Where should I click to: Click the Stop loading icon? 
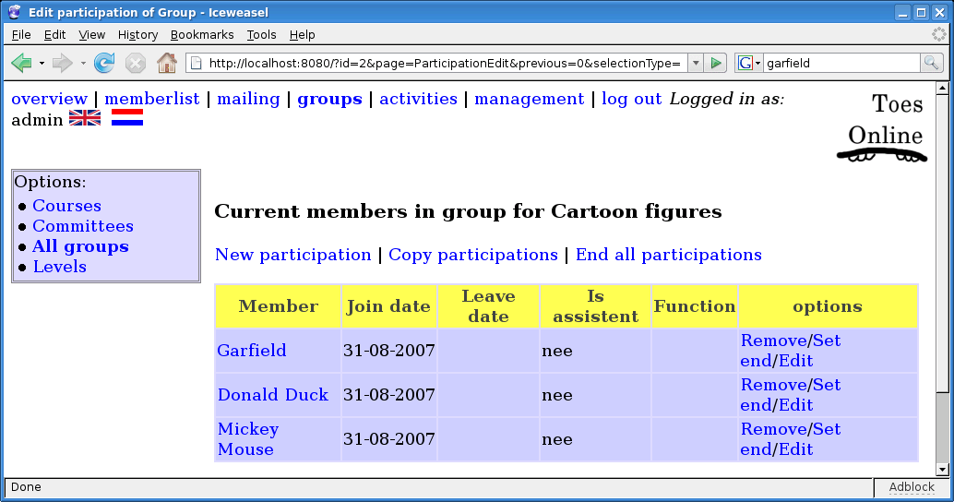135,63
